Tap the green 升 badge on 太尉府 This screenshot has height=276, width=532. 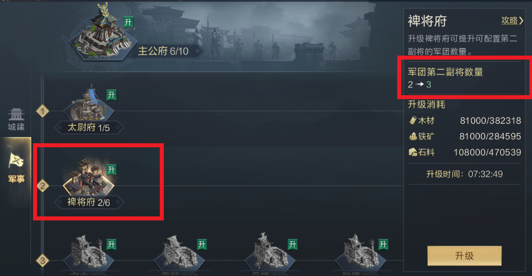111,95
